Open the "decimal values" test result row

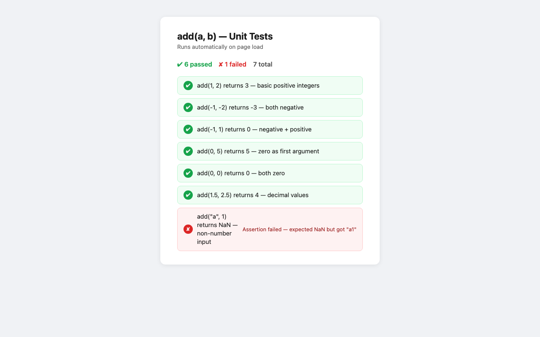click(x=270, y=195)
